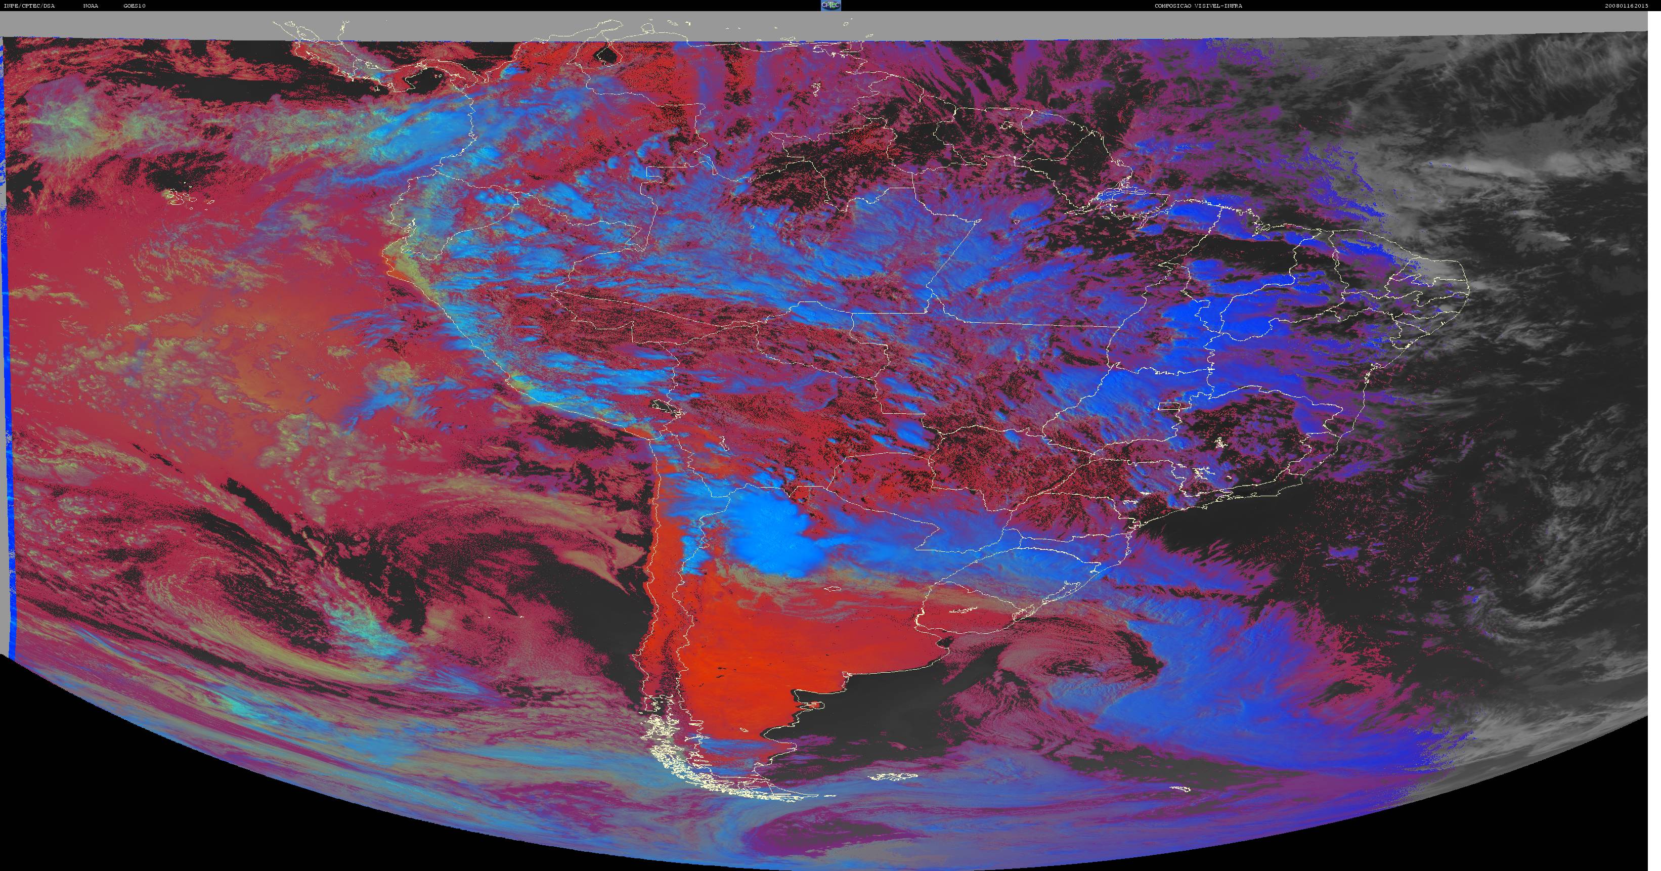Click the CPTEC logo in the header
The image size is (1661, 871).
click(830, 5)
